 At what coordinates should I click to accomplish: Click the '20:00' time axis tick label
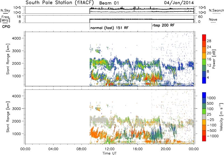tap(165, 149)
